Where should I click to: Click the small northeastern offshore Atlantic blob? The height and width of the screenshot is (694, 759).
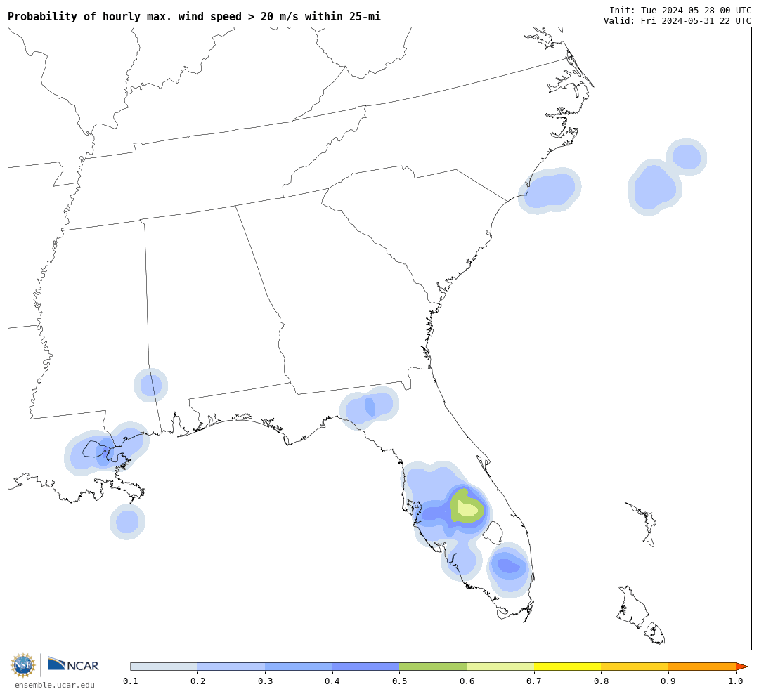point(687,157)
